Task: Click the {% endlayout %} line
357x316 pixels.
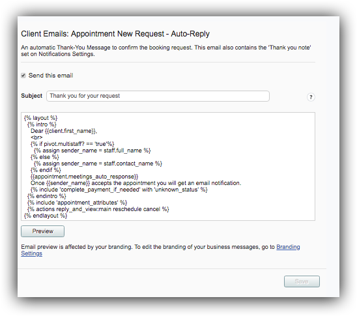Action: [46, 216]
